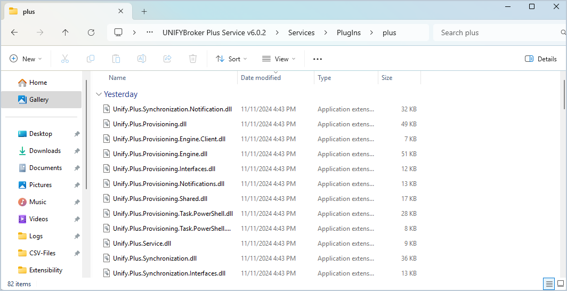Select the plus tab
The image size is (567, 291).
[68, 12]
